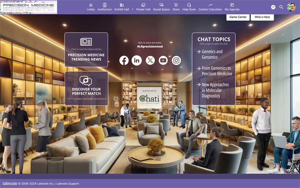Click the Chati sponsor banner

[149, 97]
